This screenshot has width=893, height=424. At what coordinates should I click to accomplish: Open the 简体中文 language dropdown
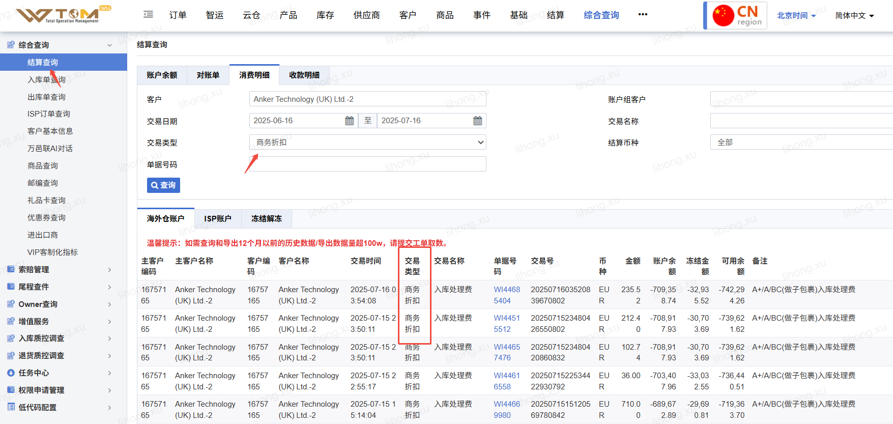click(x=854, y=16)
